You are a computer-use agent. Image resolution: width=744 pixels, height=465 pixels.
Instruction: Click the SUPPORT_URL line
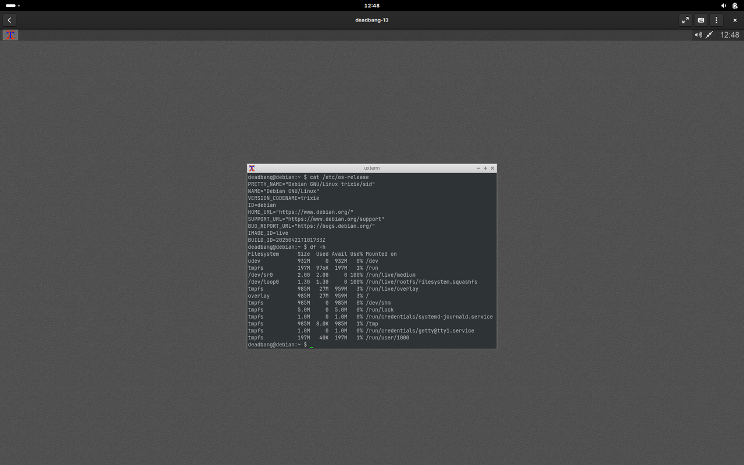coord(316,219)
